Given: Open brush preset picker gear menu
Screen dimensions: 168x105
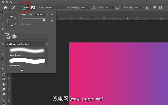Looking at the screenshot, I should click(x=52, y=15).
